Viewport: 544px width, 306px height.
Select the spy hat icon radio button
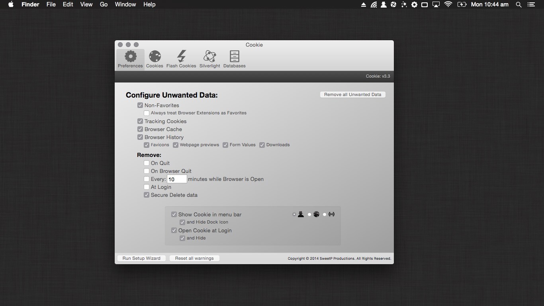pos(294,214)
